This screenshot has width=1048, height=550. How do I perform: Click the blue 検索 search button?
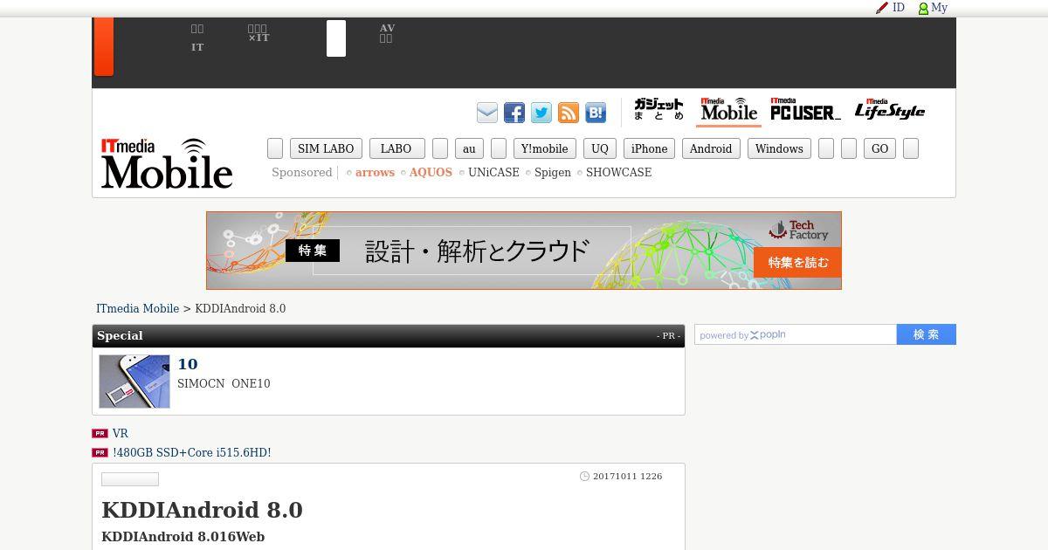click(x=927, y=334)
